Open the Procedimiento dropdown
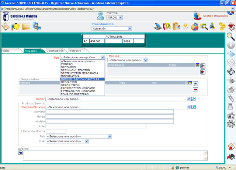Viewport: 236px width, 170px height. coord(112,28)
